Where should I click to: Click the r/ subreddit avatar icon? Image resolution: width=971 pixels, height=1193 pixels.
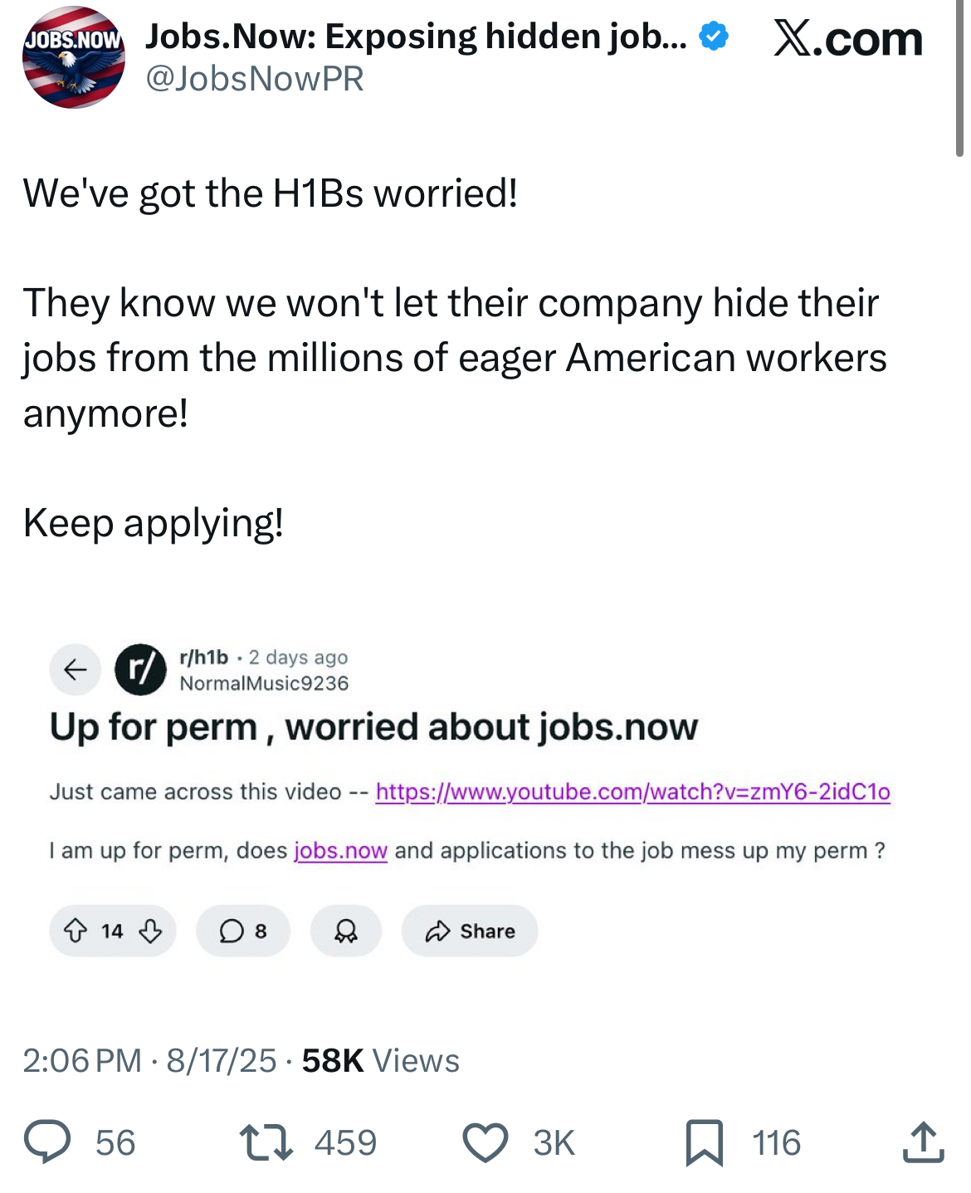point(140,669)
